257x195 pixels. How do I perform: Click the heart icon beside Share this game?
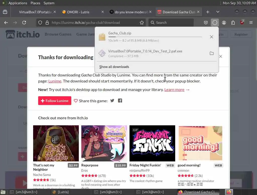click(76, 101)
